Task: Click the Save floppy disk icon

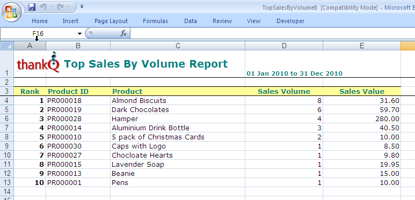Action: (x=32, y=7)
